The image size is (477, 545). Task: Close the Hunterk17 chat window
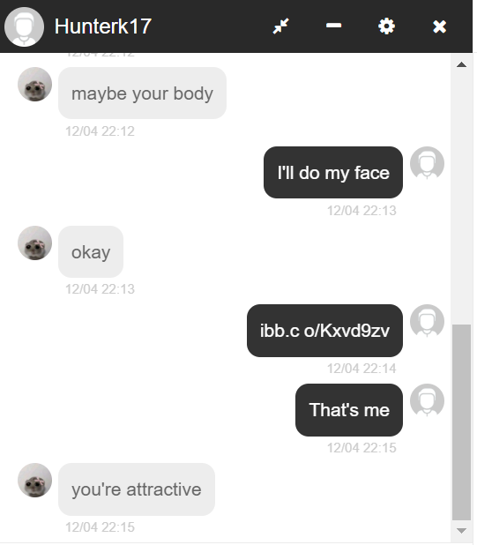[x=439, y=26]
